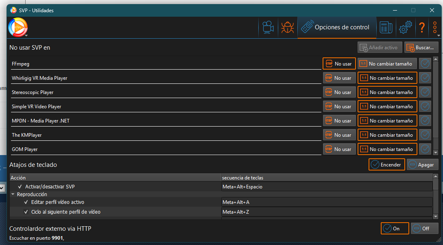The image size is (443, 245).
Task: Toggle "No cambiar tamaño" for The KMPlayer
Action: (x=387, y=135)
